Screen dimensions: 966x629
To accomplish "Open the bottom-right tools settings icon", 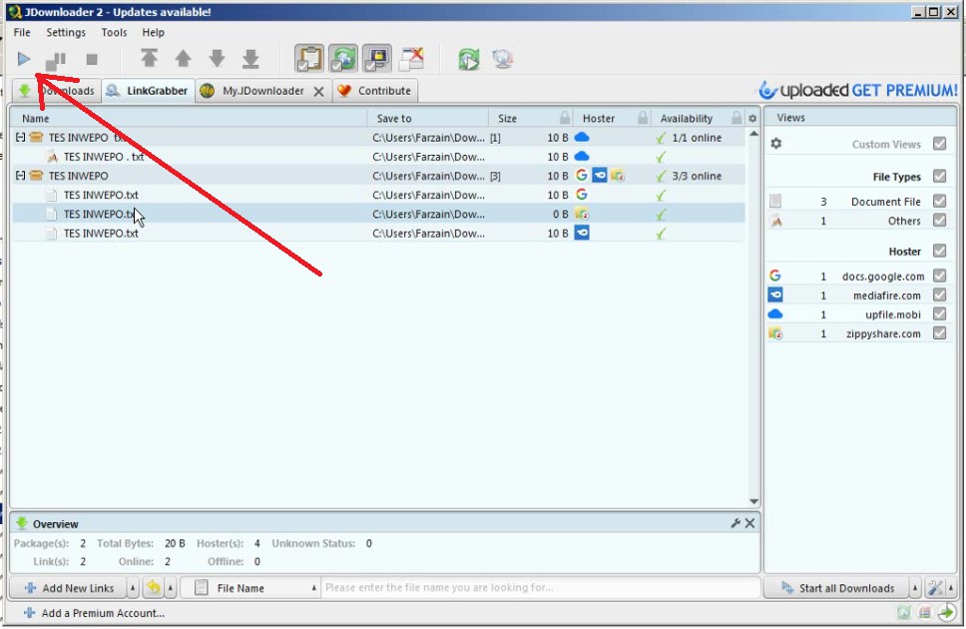I will coord(935,588).
